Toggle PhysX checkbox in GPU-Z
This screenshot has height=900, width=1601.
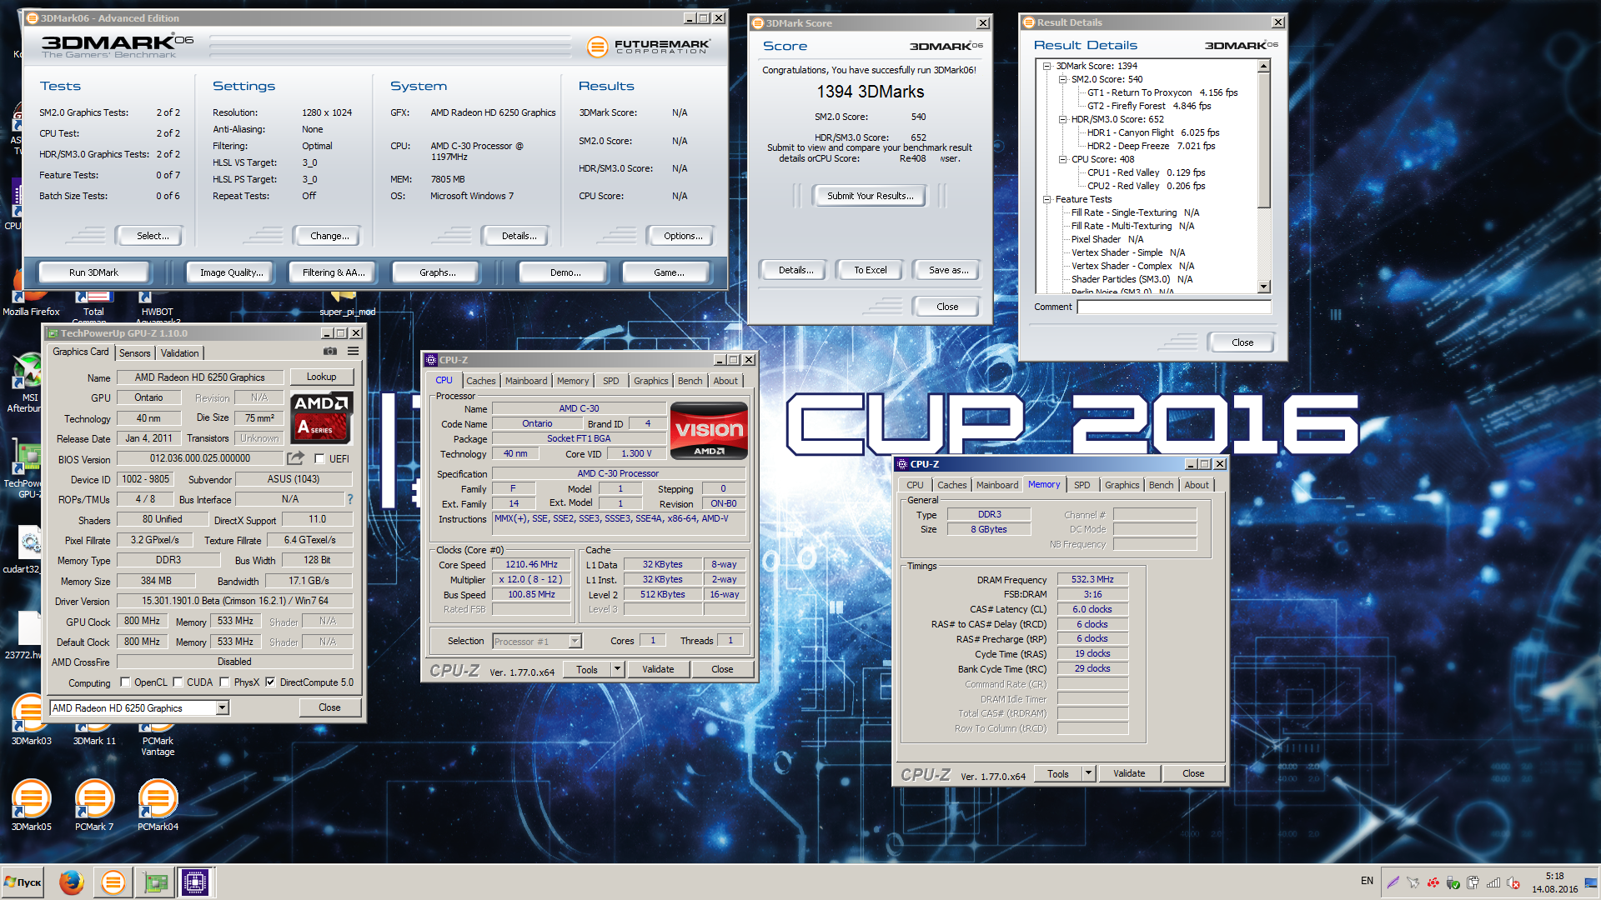[x=224, y=682]
